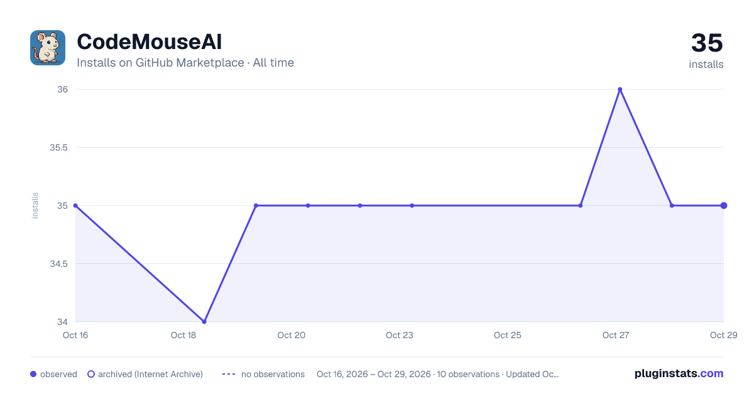This screenshot has width=754, height=396.
Task: Select the starting data point above Oct 16
Action: 75,206
